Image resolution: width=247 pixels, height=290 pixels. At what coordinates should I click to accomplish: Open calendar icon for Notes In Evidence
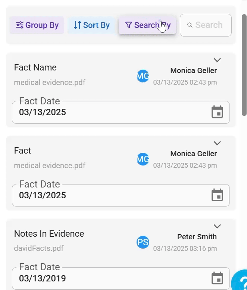[x=217, y=278]
